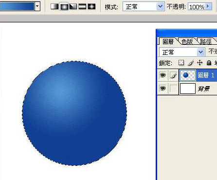
Task: Select the 圖層 1 layer thumbnail
Action: 188,75
